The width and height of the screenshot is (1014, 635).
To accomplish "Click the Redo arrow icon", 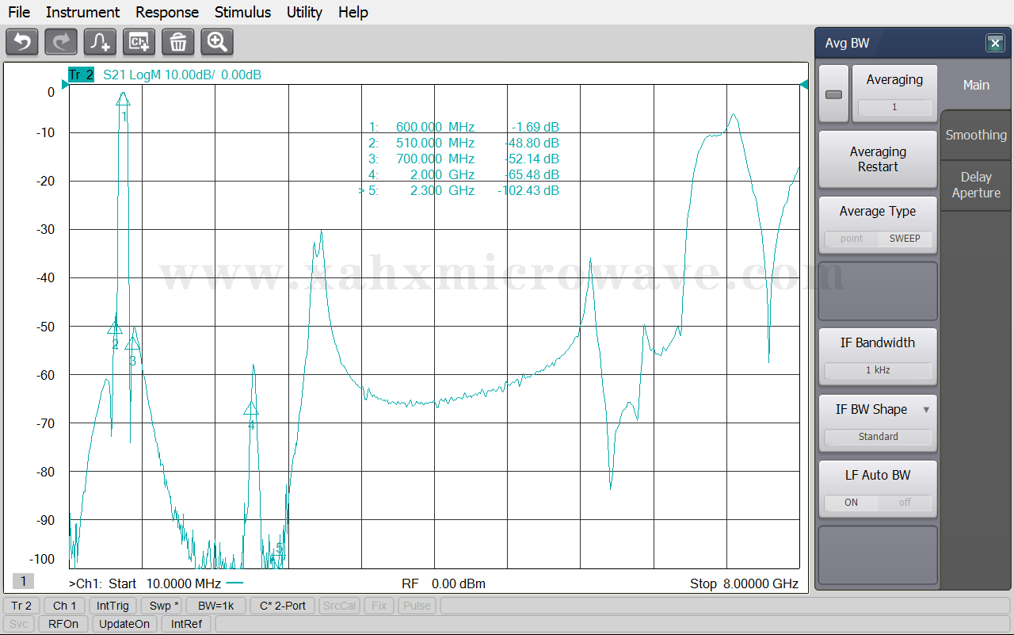I will (61, 42).
